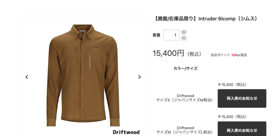Decrease quantity with down arrow
The width and height of the screenshot is (273, 136).
[184, 38]
